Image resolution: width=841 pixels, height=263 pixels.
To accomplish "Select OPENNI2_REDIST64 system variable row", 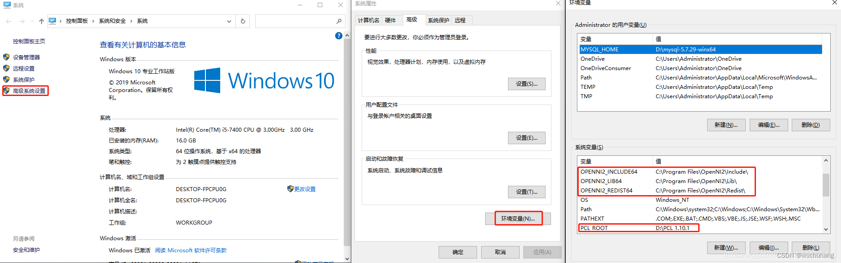I will coord(700,190).
